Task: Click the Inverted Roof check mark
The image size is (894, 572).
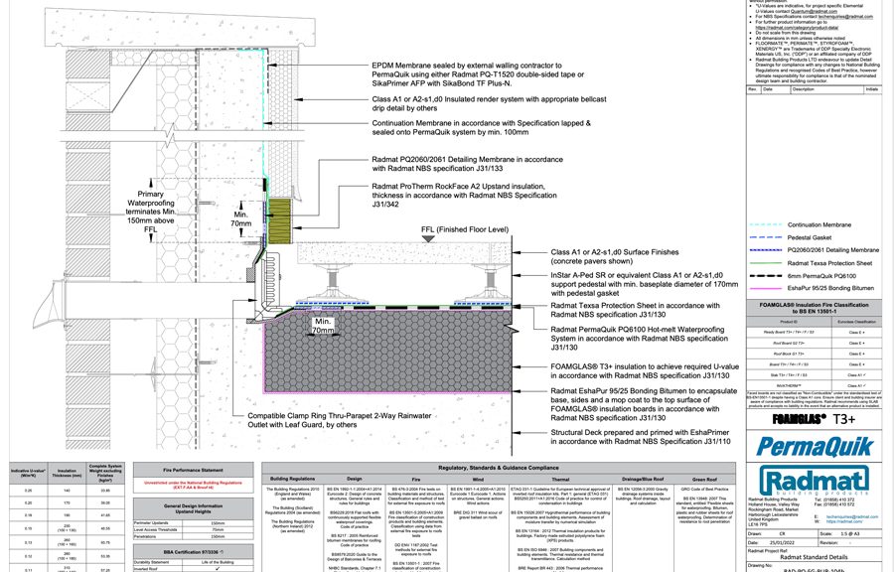Action: [x=217, y=569]
